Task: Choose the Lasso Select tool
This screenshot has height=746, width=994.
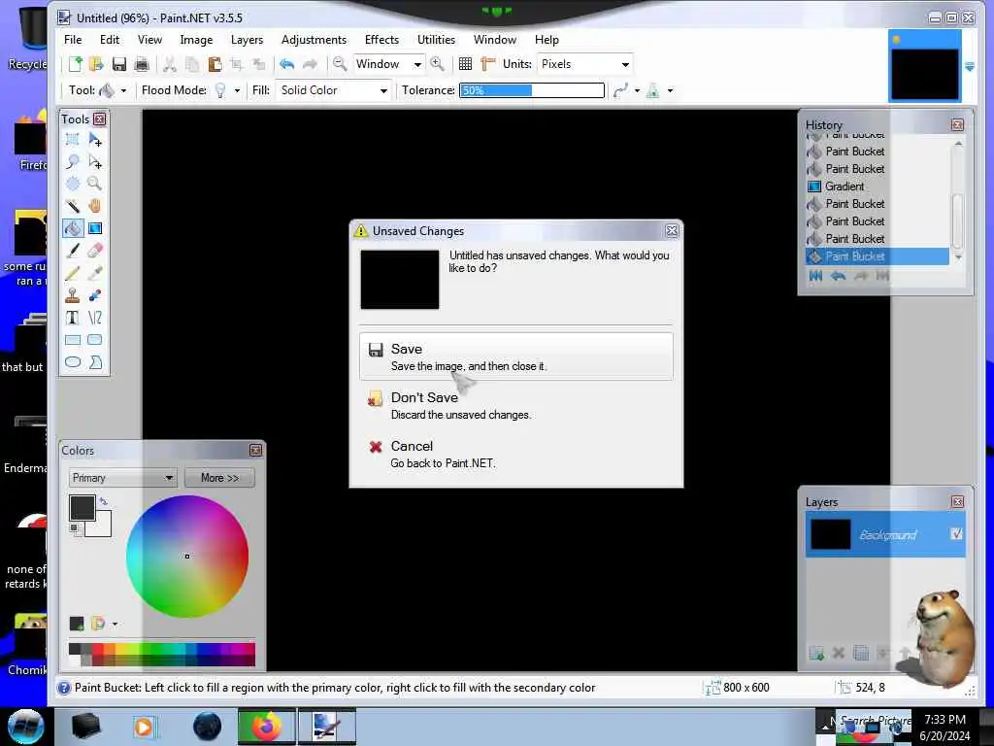Action: [72, 162]
